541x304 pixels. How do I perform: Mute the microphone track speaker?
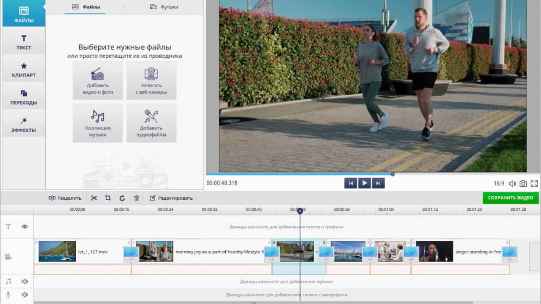tap(25, 295)
